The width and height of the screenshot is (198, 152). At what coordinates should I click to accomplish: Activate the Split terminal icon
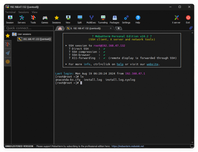coord(80,19)
